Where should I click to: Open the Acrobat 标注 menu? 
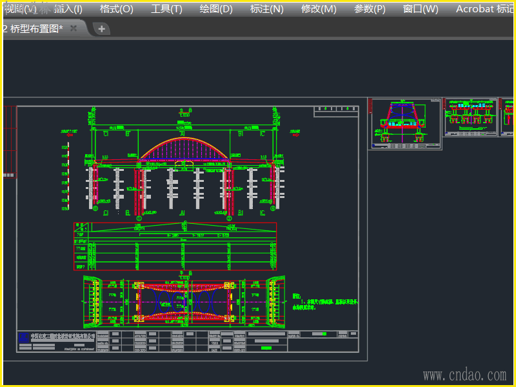(x=484, y=9)
